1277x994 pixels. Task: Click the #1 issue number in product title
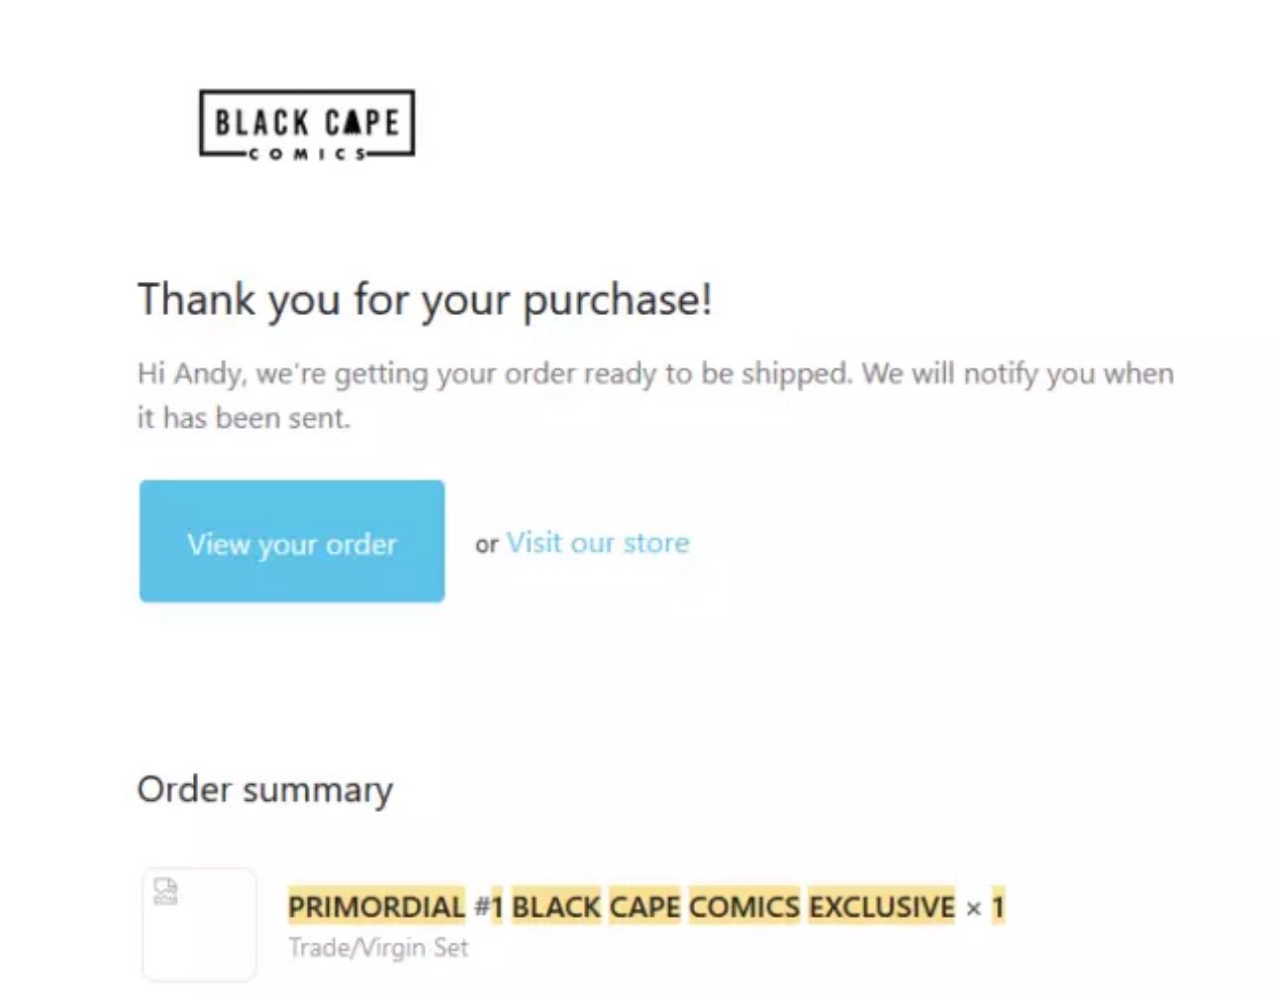point(489,906)
